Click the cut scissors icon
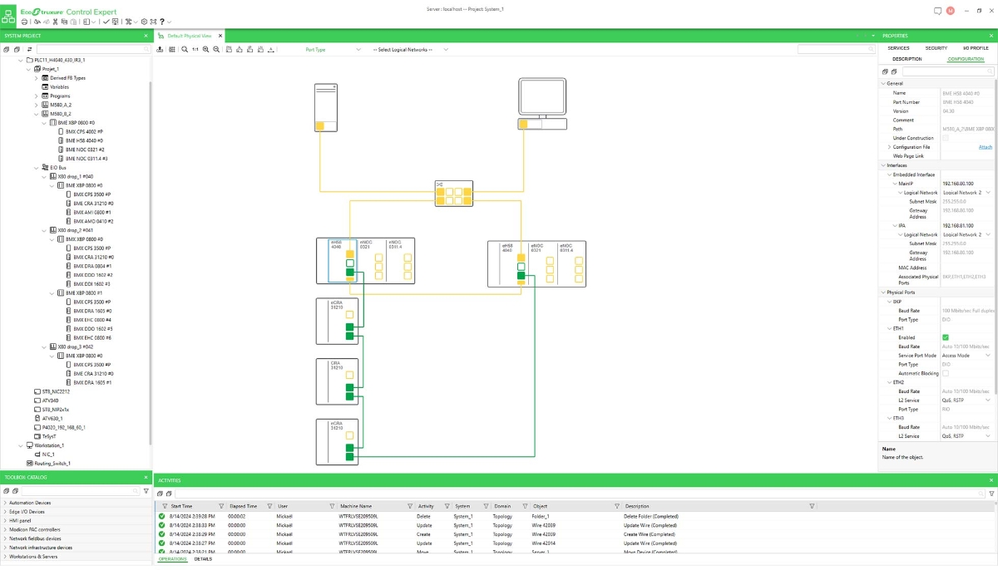The height and width of the screenshot is (570, 998). (54, 22)
